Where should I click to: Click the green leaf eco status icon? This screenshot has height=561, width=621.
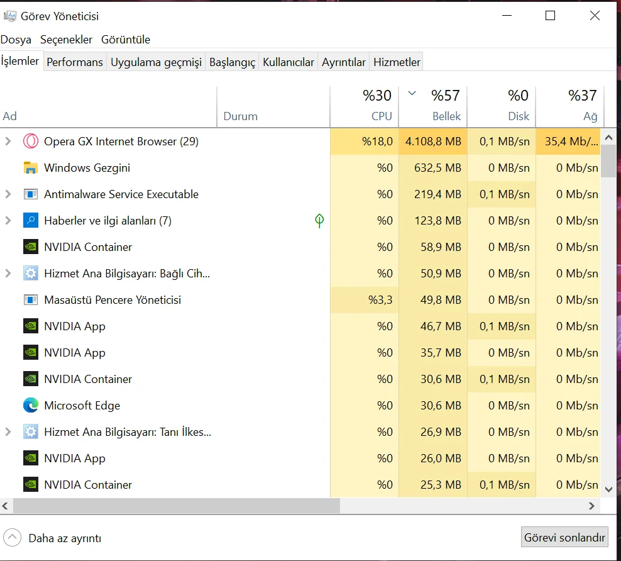[319, 221]
